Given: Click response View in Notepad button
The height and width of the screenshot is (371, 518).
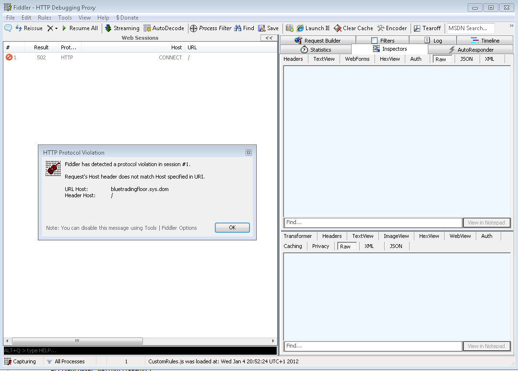Looking at the screenshot, I should click(486, 346).
